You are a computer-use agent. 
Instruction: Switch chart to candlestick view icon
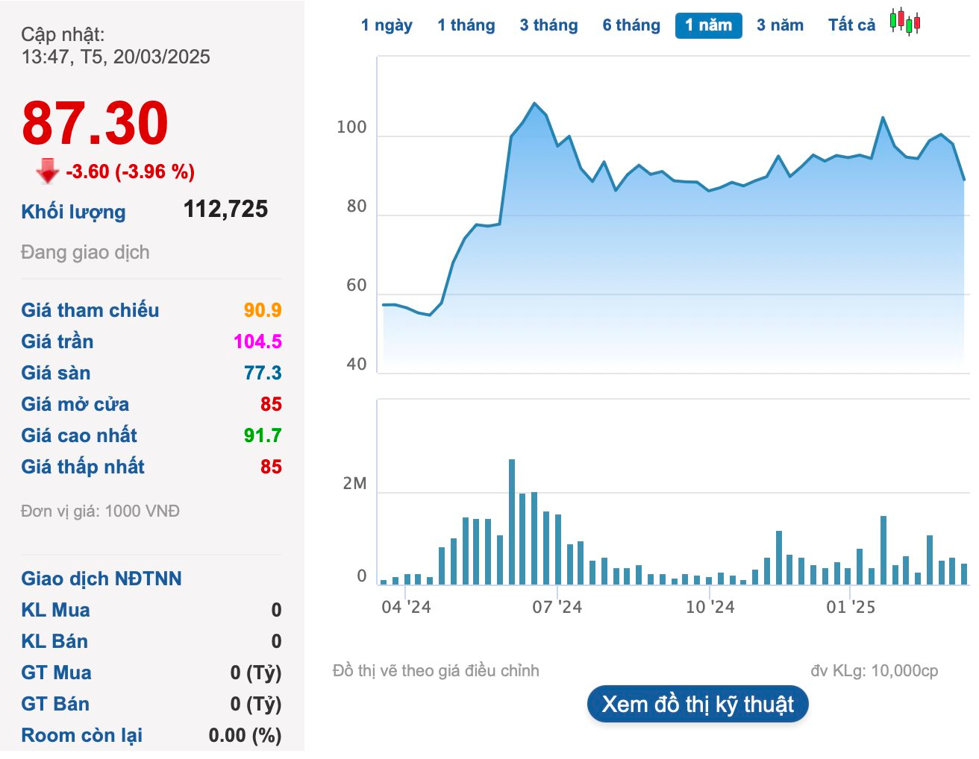904,22
